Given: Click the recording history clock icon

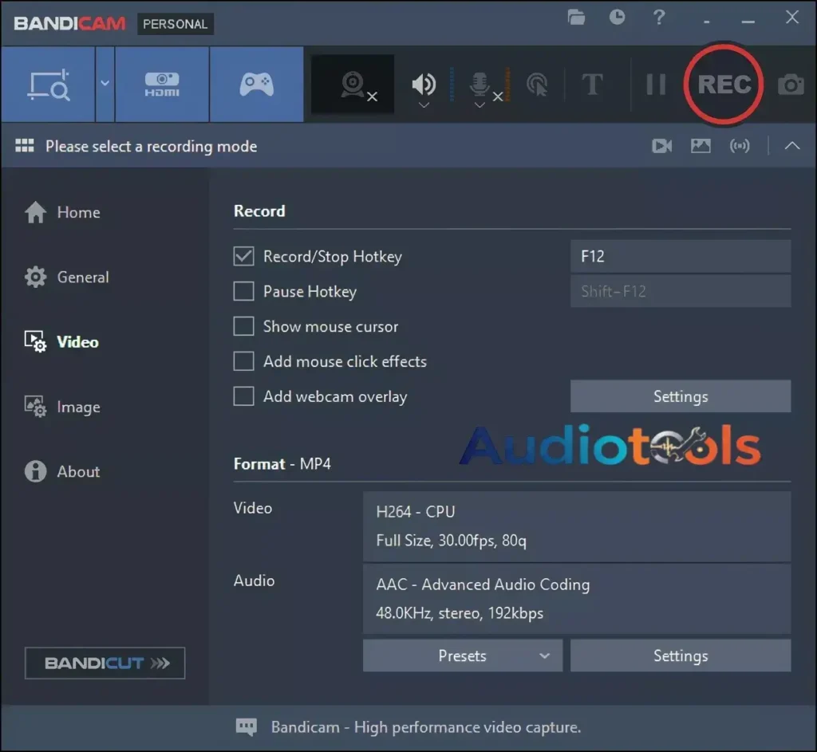Looking at the screenshot, I should tap(617, 16).
